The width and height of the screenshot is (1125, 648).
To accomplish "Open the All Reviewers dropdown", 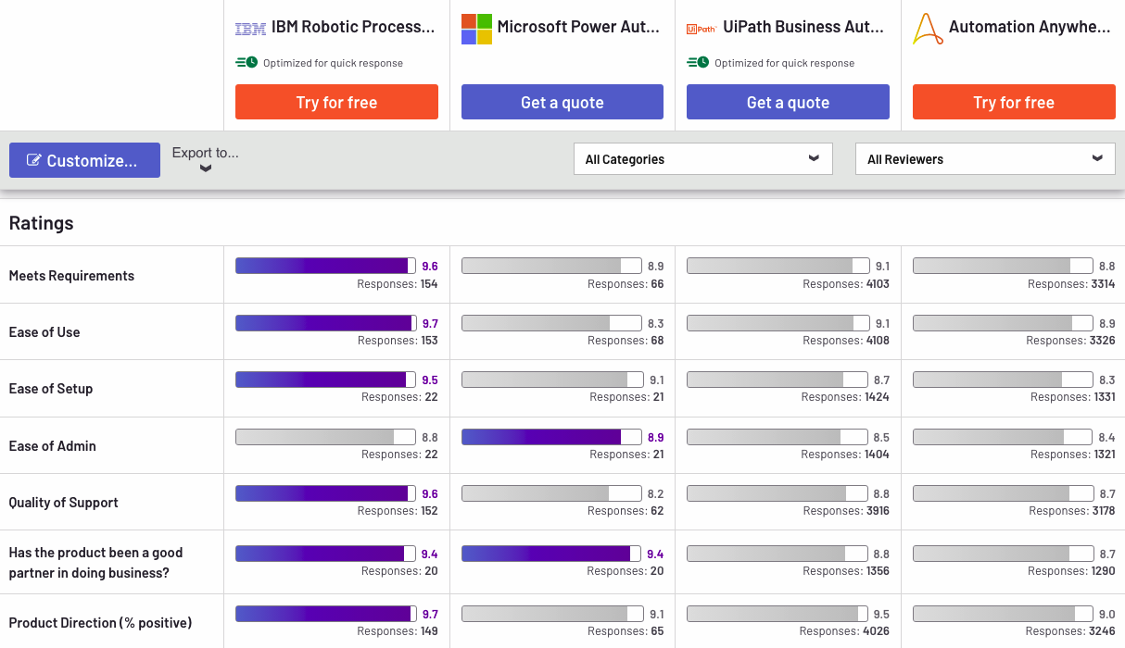I will pos(984,158).
